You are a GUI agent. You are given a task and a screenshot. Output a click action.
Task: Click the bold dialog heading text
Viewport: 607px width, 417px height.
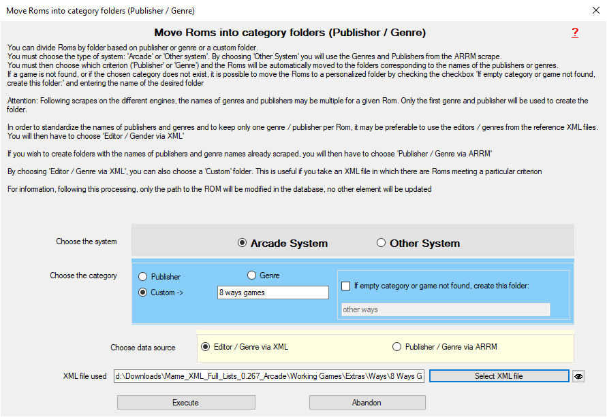pyautogui.click(x=290, y=33)
